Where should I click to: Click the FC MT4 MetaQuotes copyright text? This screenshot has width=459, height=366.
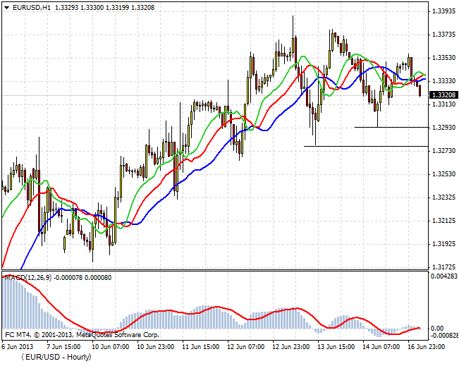pos(82,335)
